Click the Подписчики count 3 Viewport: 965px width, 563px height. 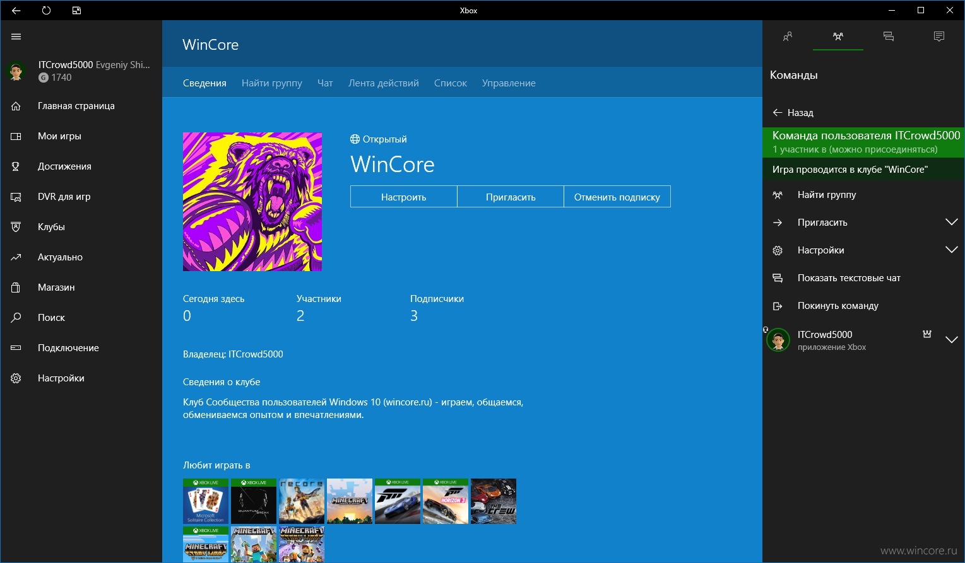click(414, 316)
